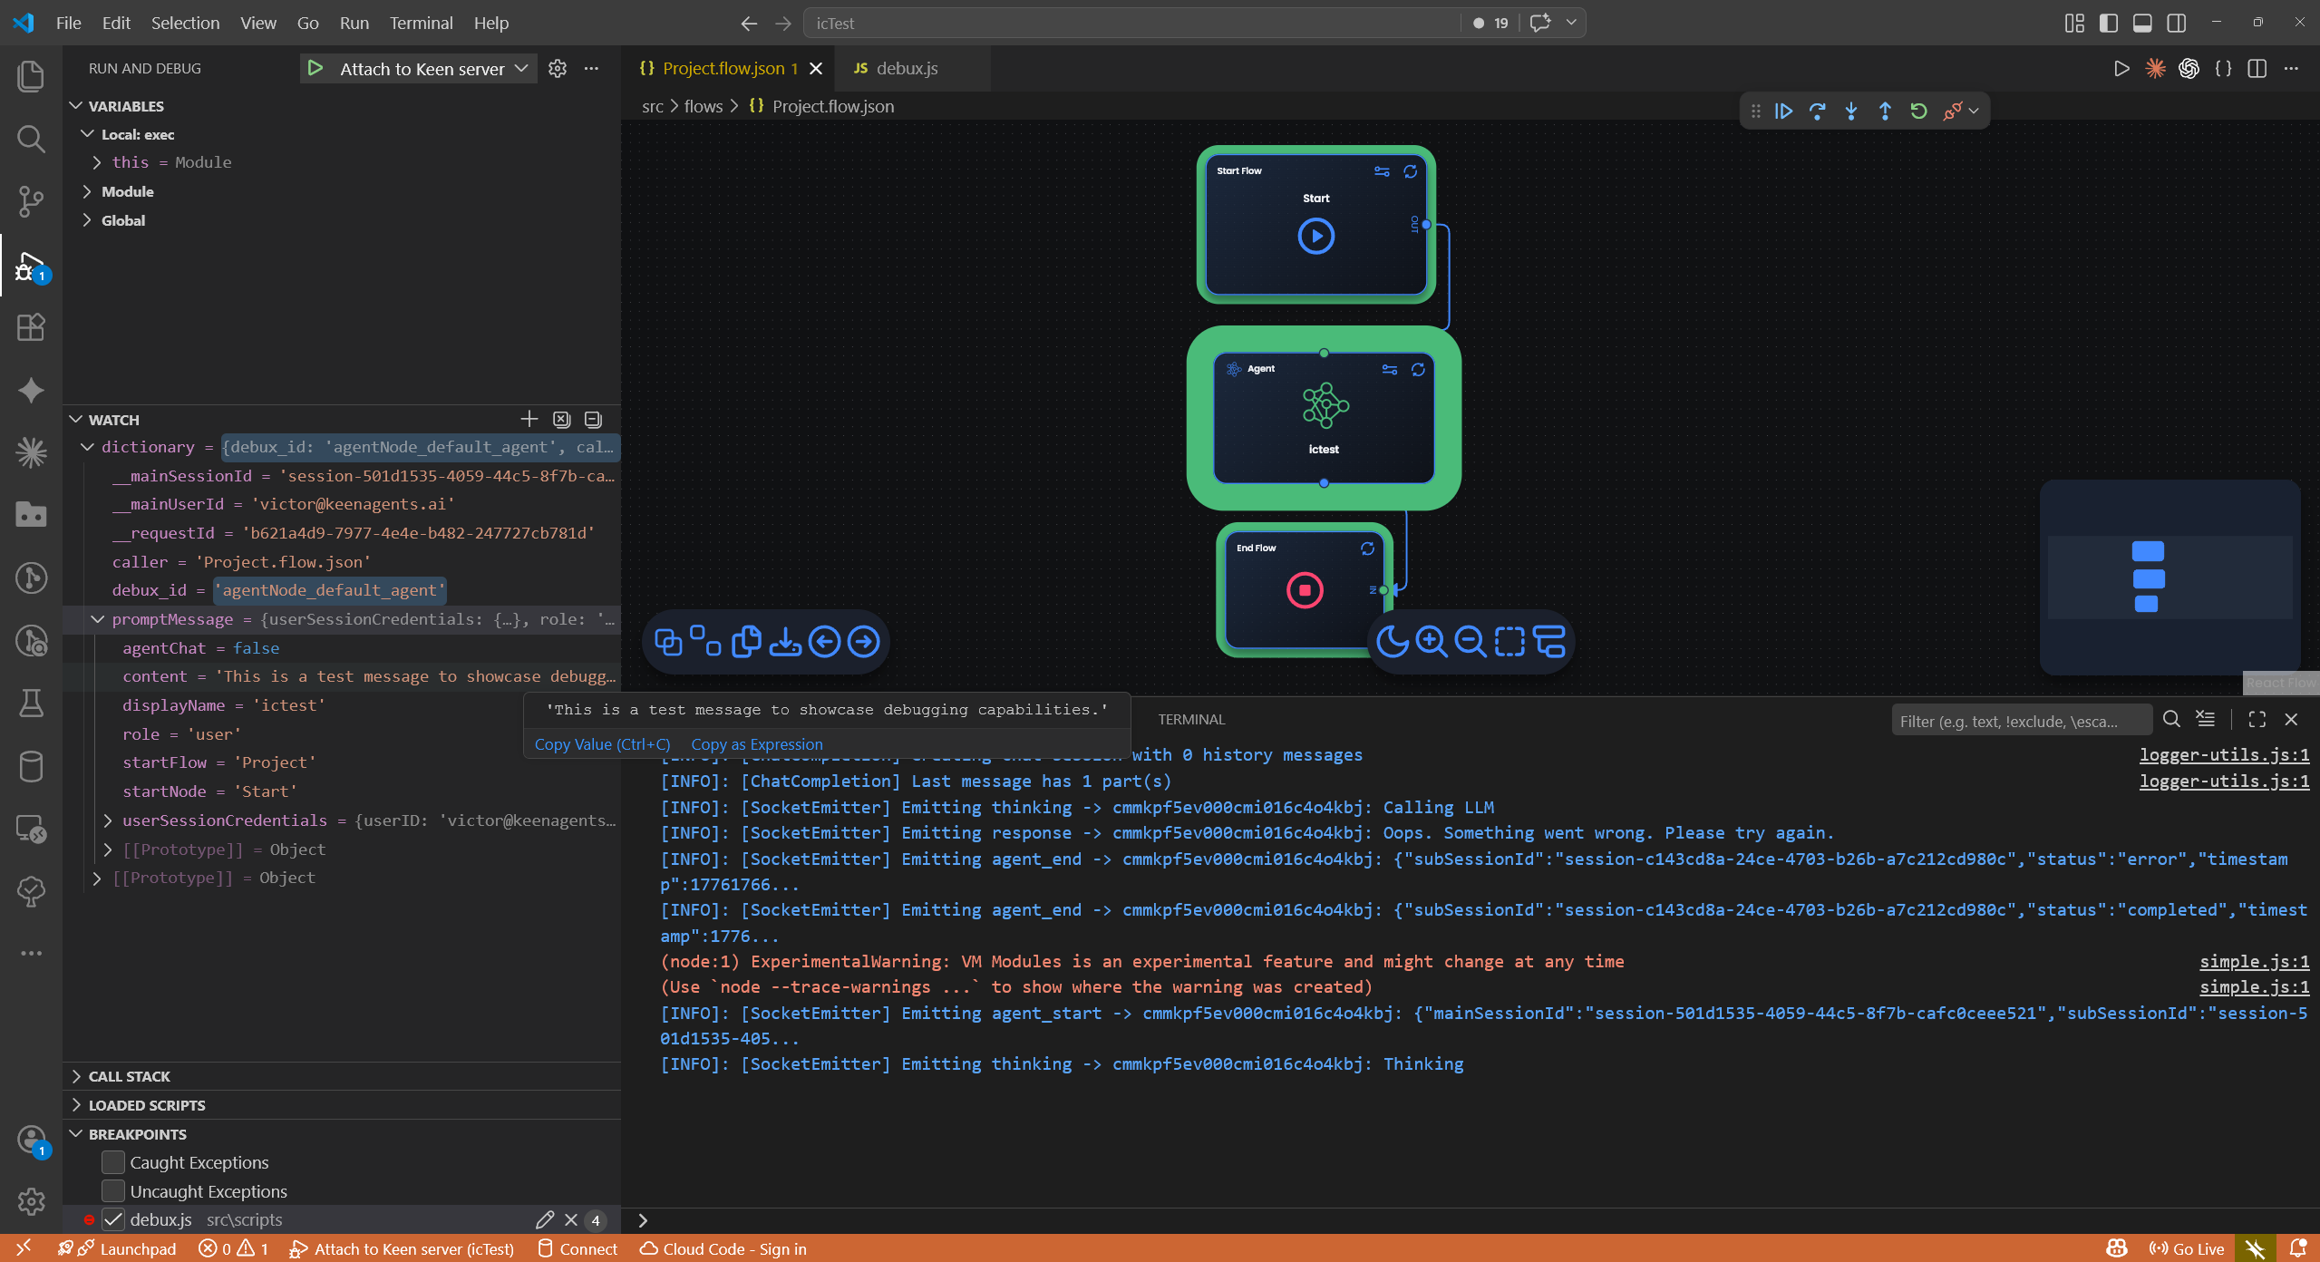Click the zoom out magnifier on flow canvas
The height and width of the screenshot is (1262, 2320).
tap(1470, 642)
